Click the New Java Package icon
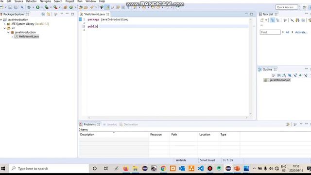Viewport: 311px width, 175px height. (x=65, y=7)
